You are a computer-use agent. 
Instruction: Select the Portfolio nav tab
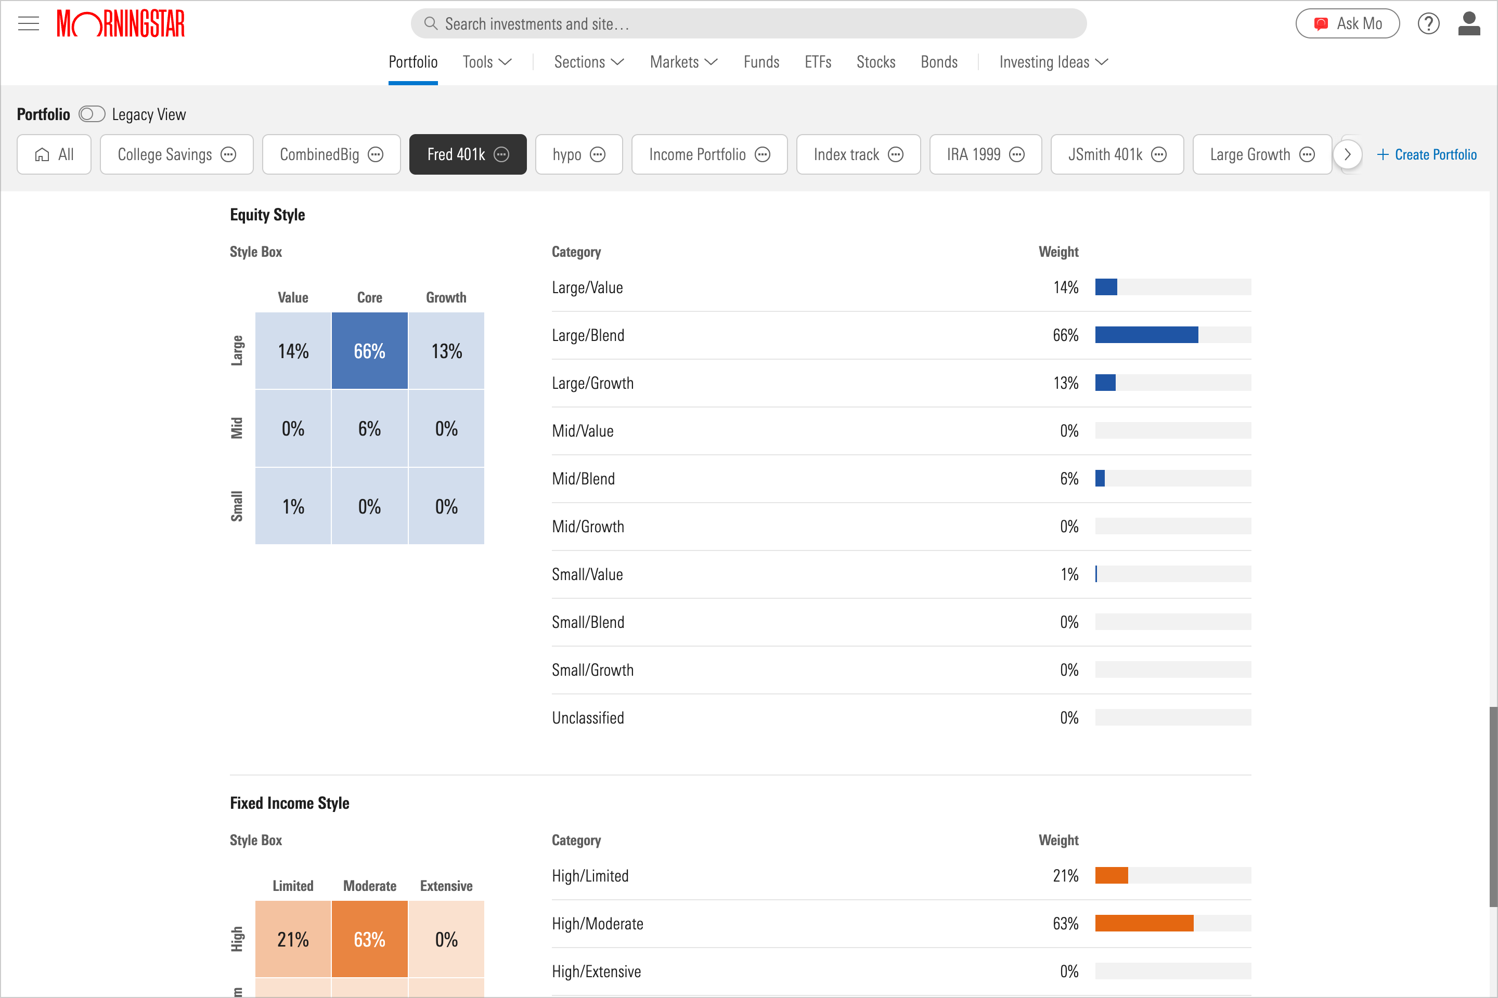[x=412, y=62]
